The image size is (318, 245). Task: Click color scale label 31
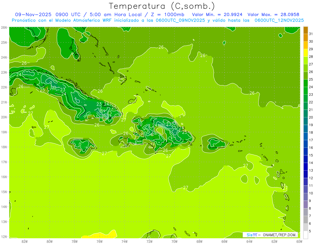(311, 34)
